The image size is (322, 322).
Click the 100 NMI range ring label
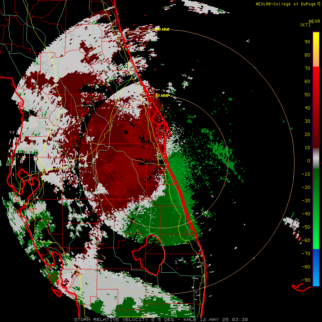pyautogui.click(x=162, y=29)
